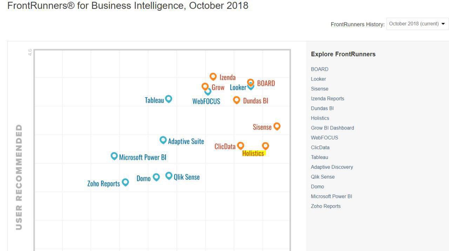The width and height of the screenshot is (449, 251).
Task: Open the Grow BI Dashboard link
Action: point(332,128)
